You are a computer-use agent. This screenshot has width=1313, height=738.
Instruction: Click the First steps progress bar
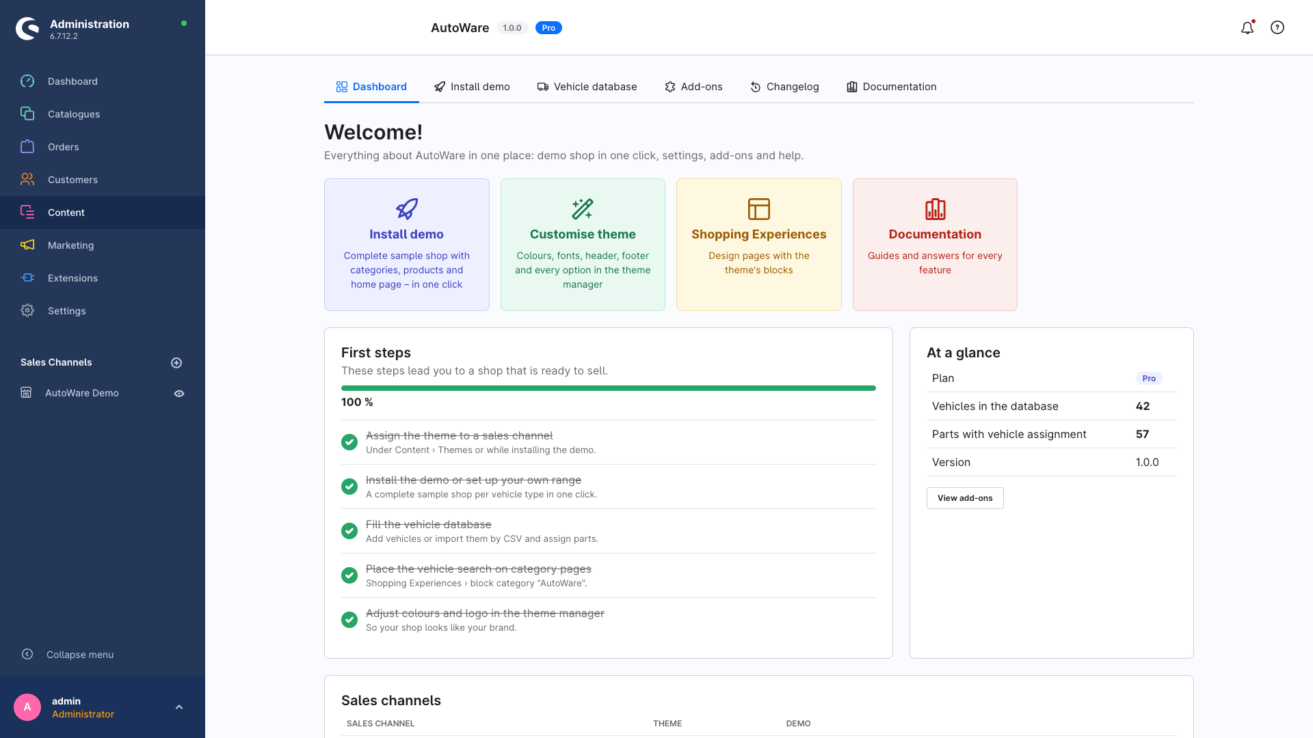[x=609, y=388]
